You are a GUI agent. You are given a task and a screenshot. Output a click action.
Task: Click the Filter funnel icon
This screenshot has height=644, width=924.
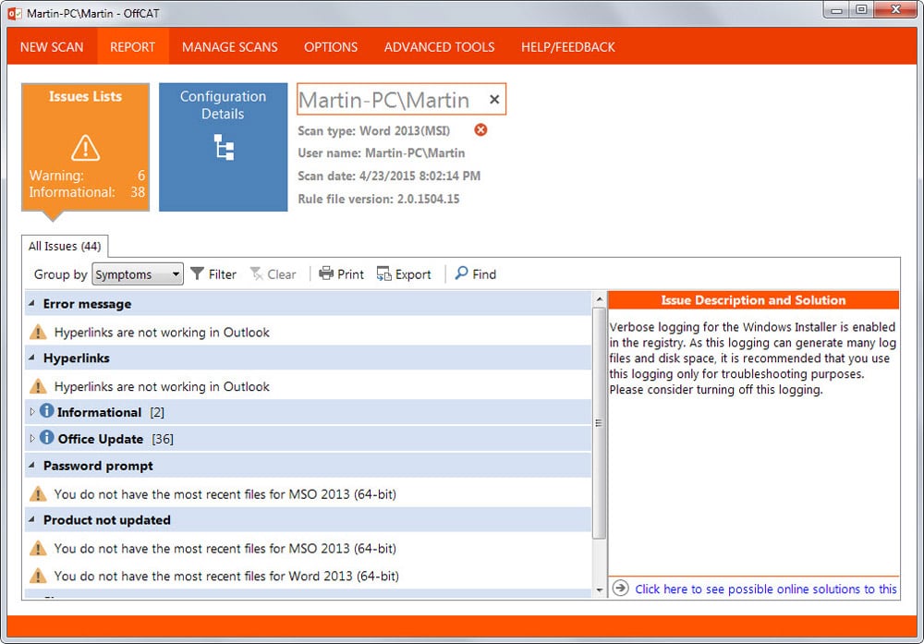198,274
